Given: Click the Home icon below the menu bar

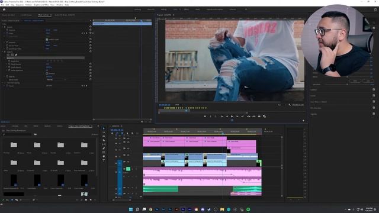Looking at the screenshot, I should tap(4, 9).
